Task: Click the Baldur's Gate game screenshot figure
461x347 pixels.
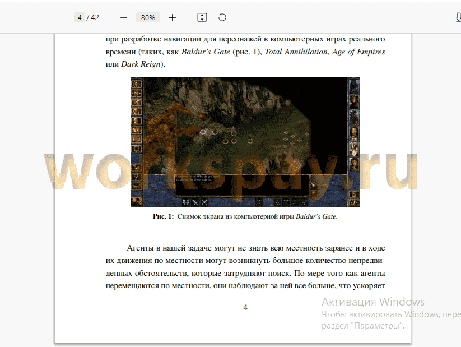Action: pyautogui.click(x=245, y=142)
